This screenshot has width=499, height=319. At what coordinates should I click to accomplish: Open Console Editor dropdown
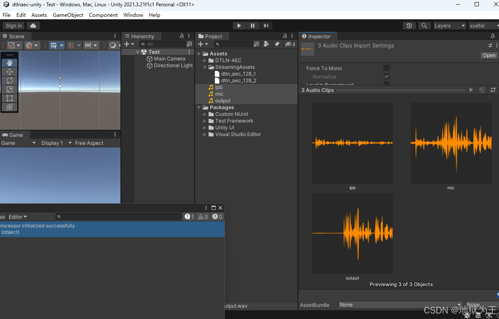coord(18,217)
